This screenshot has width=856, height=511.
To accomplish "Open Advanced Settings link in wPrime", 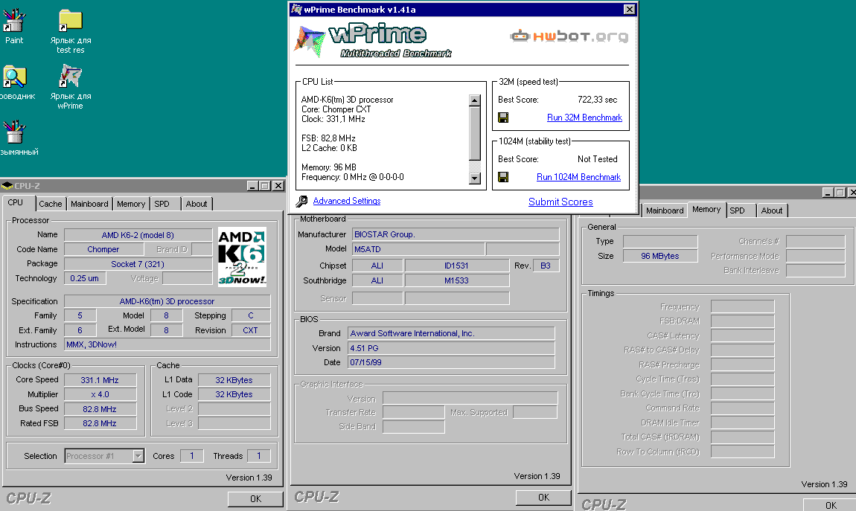I will [x=347, y=201].
